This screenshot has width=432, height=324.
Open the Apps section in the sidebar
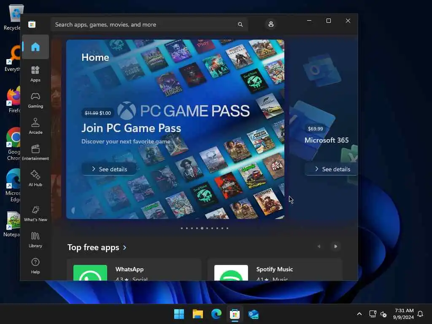tap(35, 74)
